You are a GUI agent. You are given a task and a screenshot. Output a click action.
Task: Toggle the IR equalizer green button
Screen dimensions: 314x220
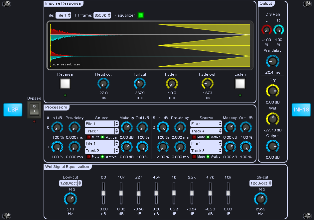coord(141,15)
